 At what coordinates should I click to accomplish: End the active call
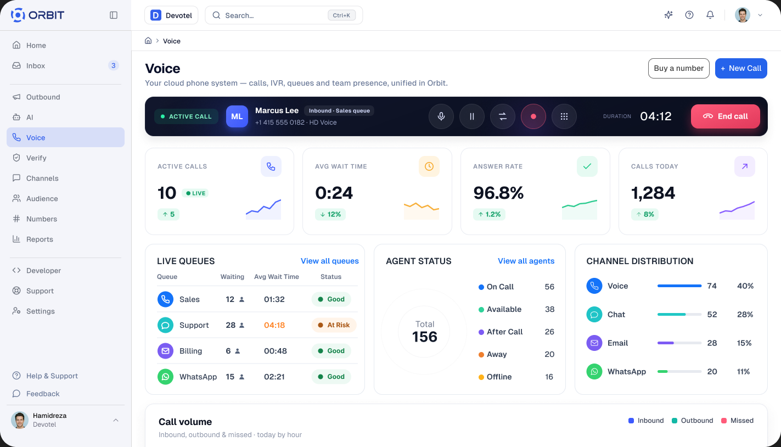(726, 116)
